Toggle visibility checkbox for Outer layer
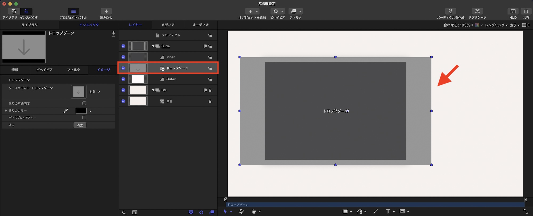 pos(123,79)
